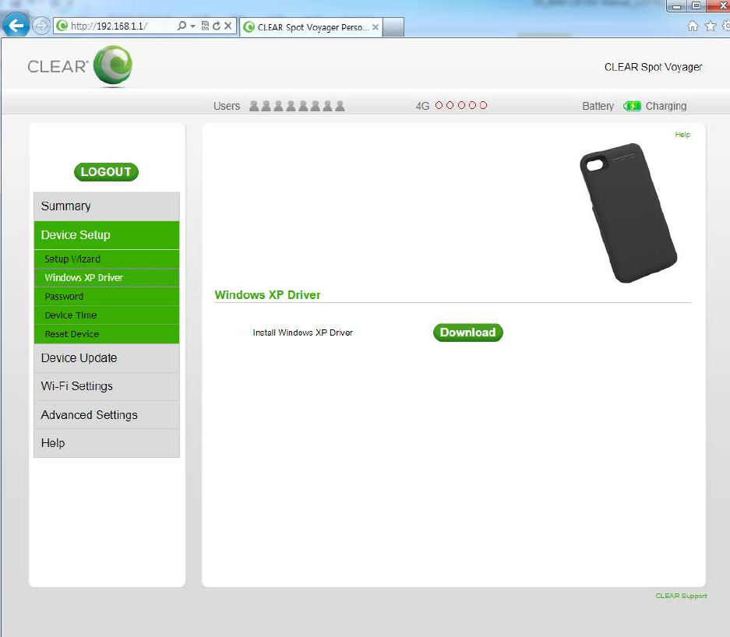Viewport: 730px width, 637px height.
Task: Select Reset Device submenu item
Action: [107, 334]
